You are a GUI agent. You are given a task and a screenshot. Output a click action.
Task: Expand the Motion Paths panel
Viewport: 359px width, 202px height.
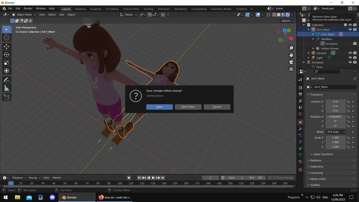[318, 179]
